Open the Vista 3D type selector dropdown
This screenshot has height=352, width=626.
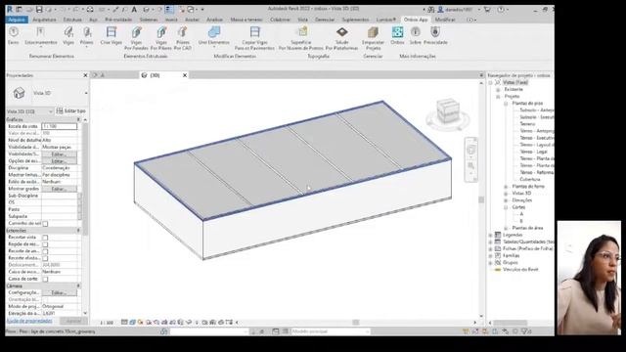coord(86,93)
